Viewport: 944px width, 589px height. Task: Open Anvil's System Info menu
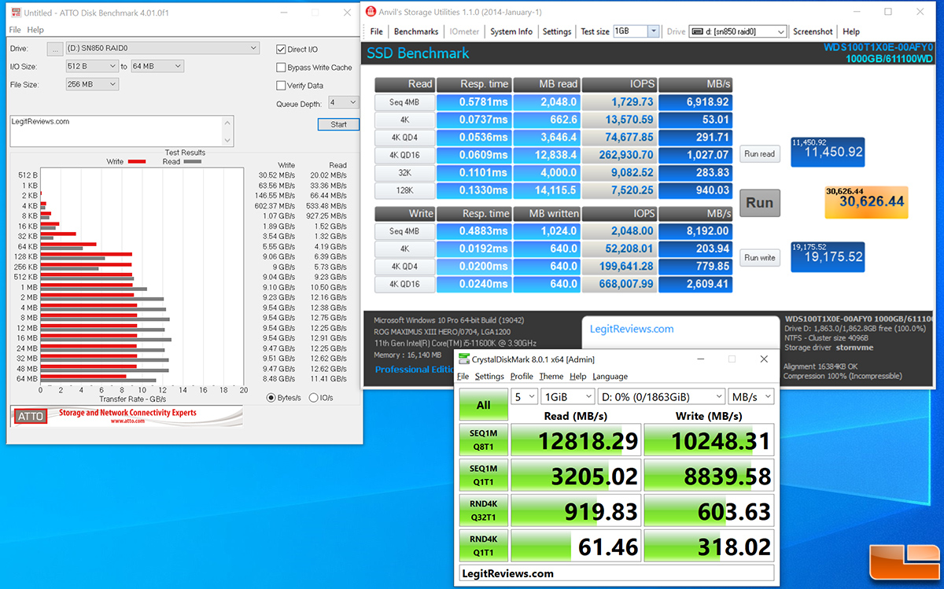[511, 31]
